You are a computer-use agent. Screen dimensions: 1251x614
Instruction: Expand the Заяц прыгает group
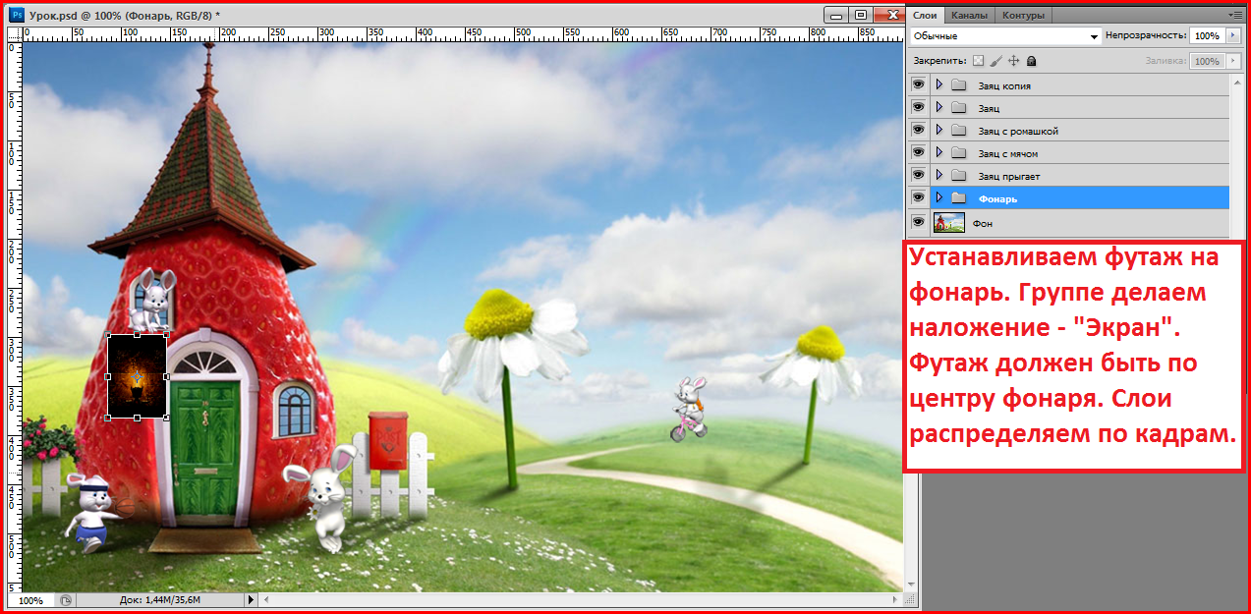[938, 176]
